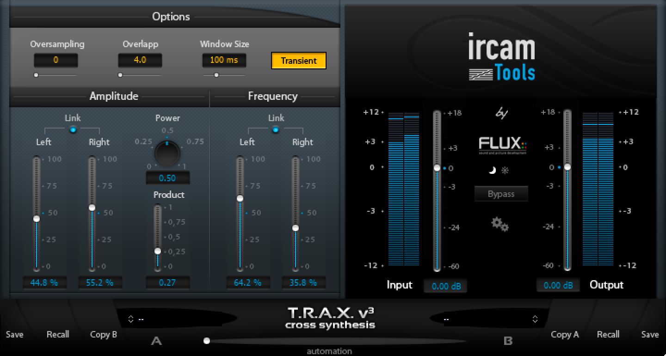Open plugin settings with the gears icon
Viewport: 666px width, 356px height.
499,224
